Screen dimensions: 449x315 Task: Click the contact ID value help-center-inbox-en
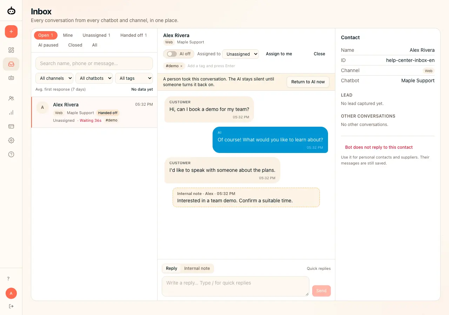click(x=410, y=60)
